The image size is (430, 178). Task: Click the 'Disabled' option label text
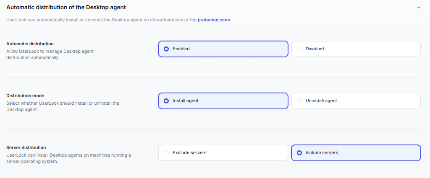[315, 49]
